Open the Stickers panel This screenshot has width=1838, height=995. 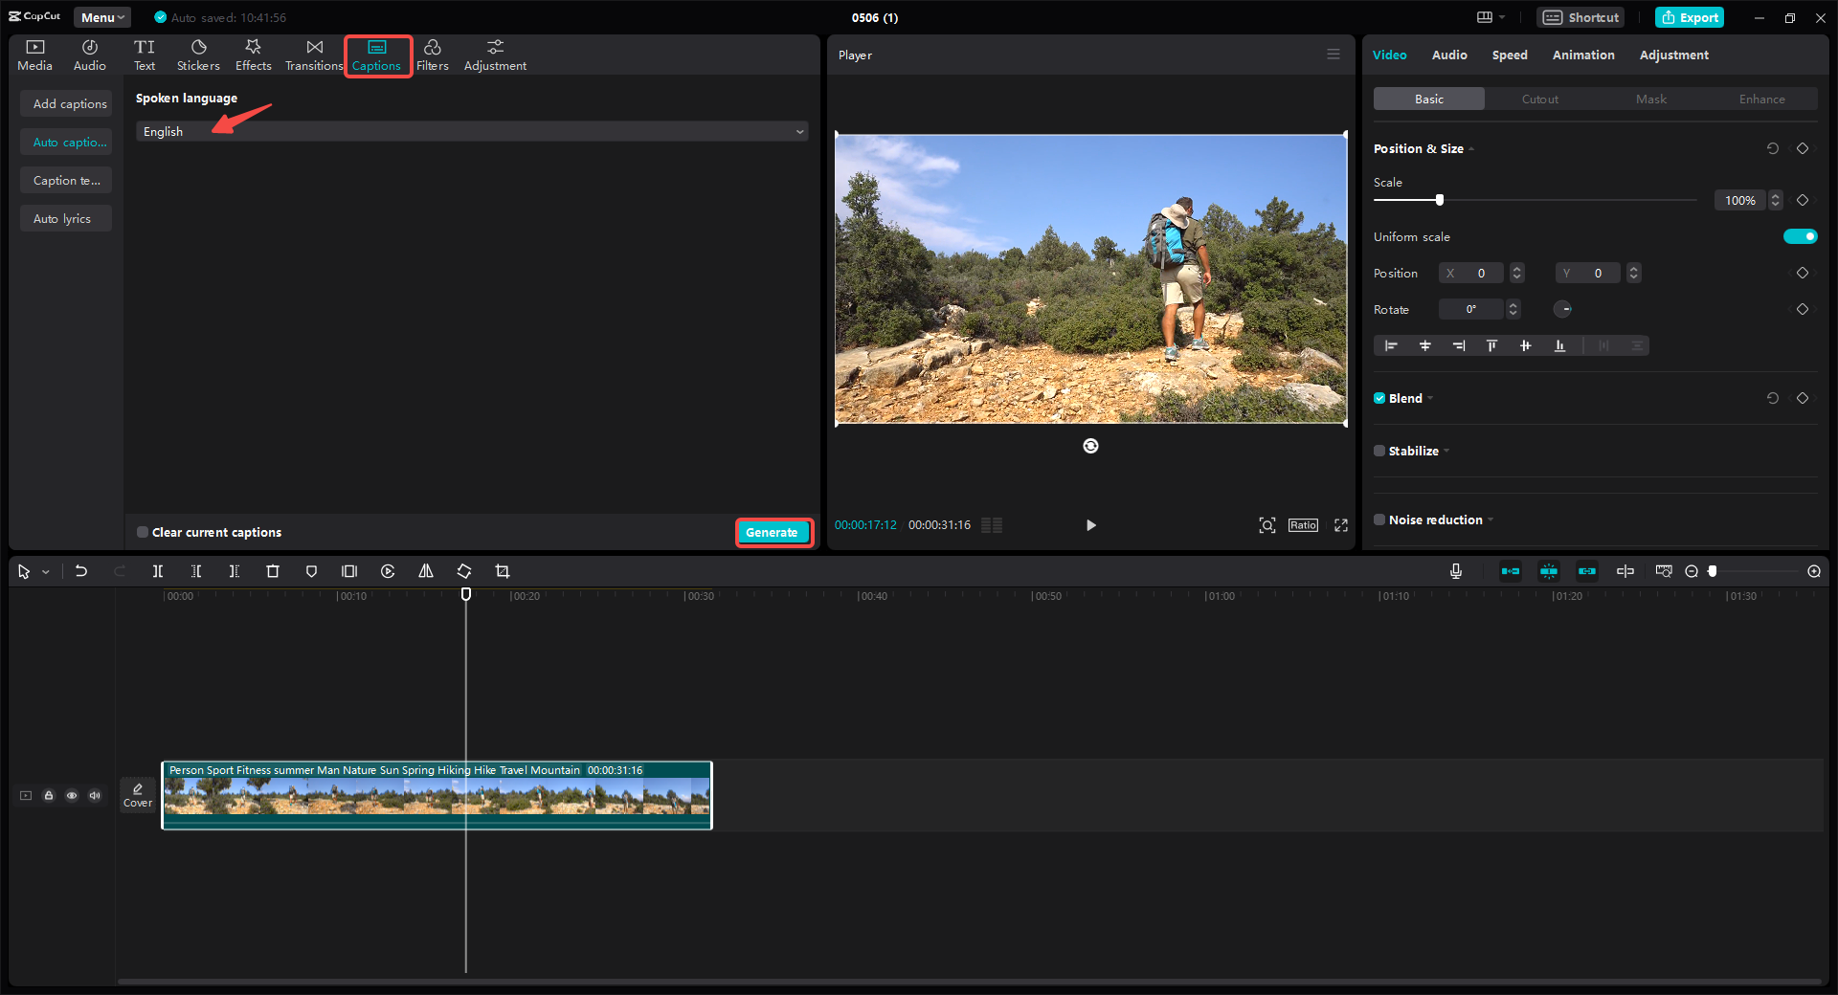coord(197,54)
